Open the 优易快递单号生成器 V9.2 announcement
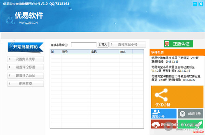This screenshot has width=205, height=135. (175, 60)
